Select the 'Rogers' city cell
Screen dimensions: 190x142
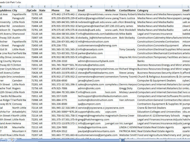point(19,88)
